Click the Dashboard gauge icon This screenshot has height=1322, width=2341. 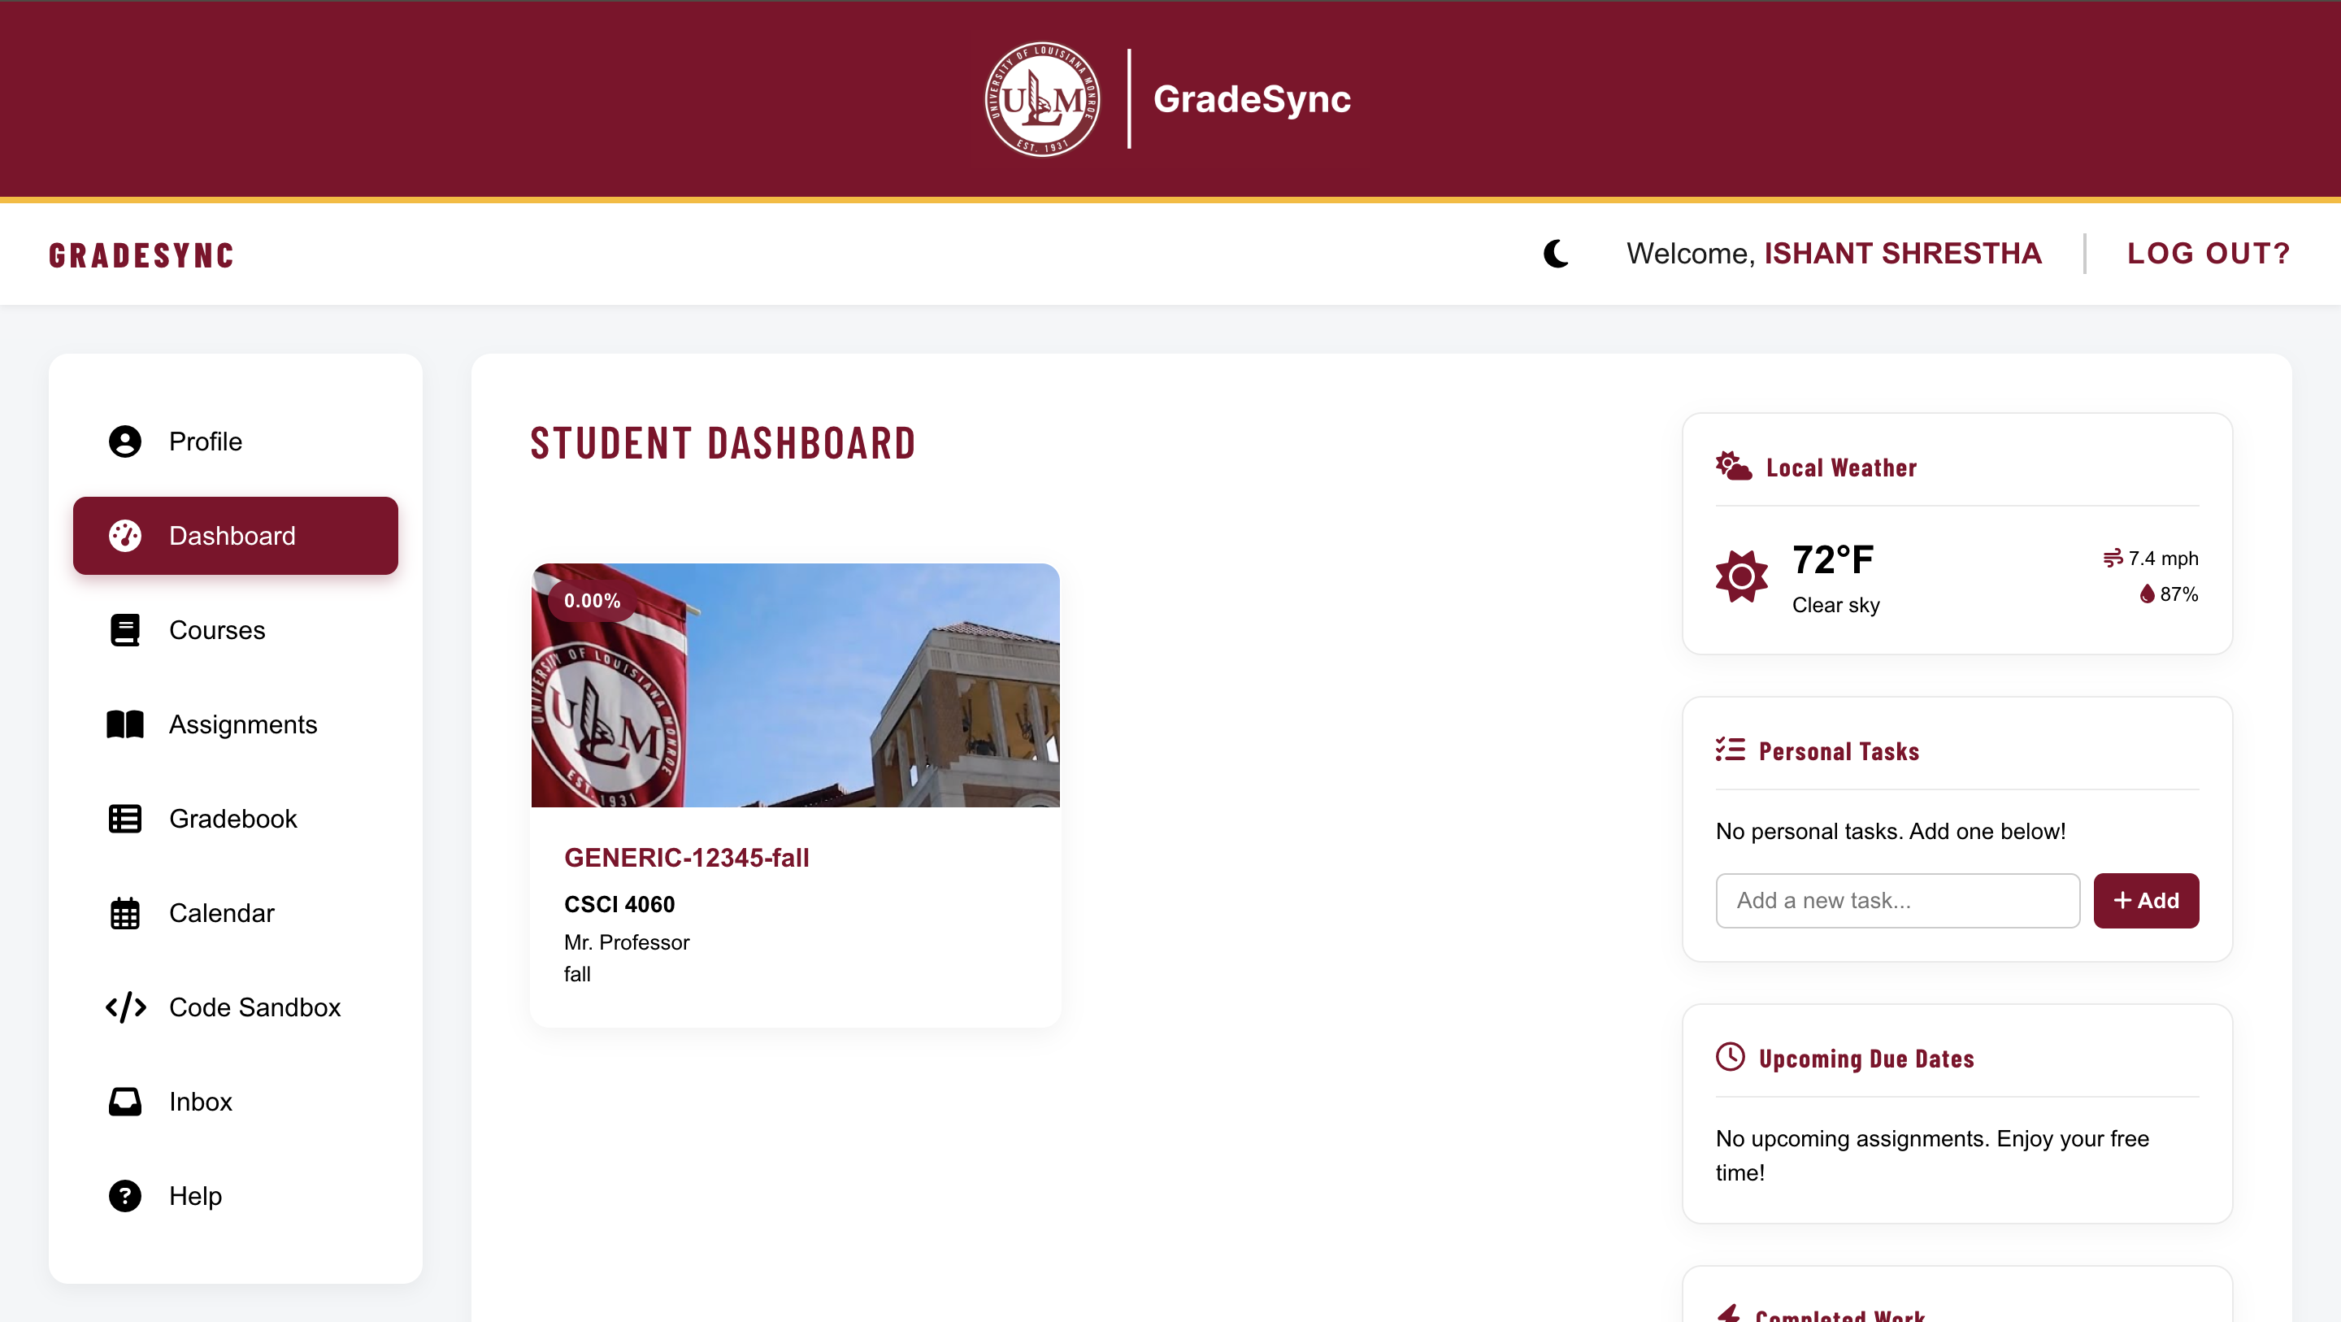tap(124, 537)
